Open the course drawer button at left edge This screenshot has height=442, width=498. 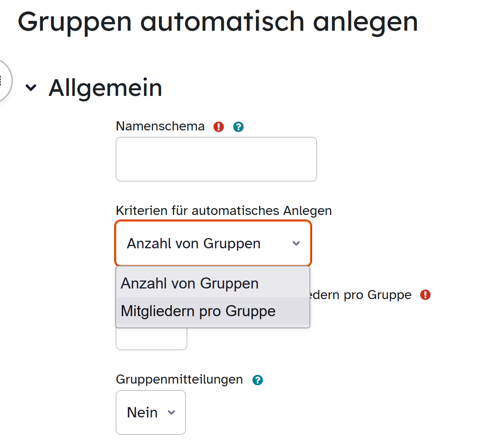point(3,80)
